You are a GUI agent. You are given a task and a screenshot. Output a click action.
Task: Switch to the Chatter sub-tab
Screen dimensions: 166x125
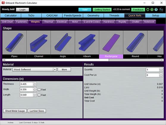click(136, 22)
